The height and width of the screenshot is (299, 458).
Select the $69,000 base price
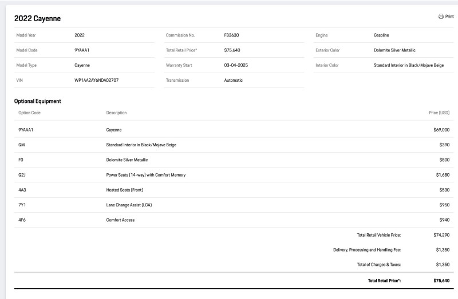pyautogui.click(x=441, y=130)
